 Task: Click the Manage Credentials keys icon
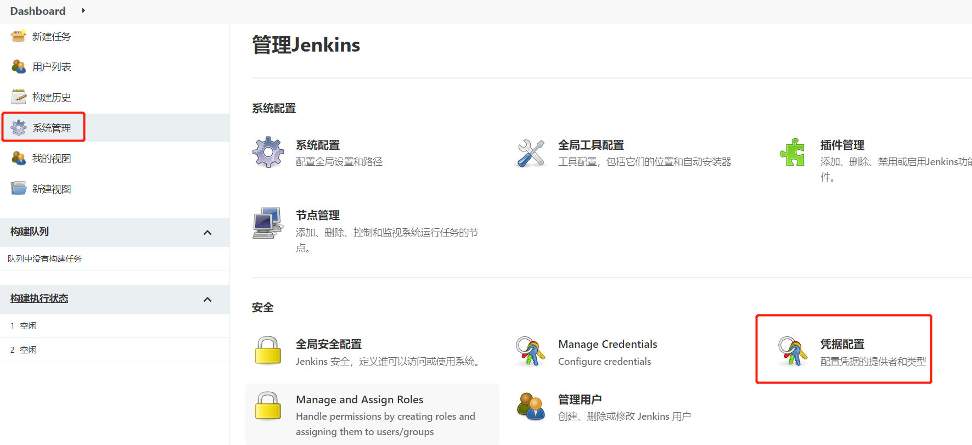530,351
